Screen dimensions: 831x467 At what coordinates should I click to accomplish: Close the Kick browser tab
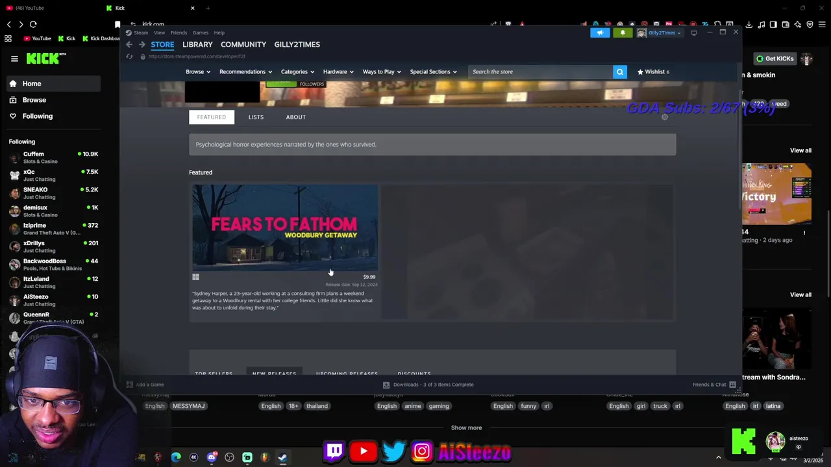tap(193, 8)
